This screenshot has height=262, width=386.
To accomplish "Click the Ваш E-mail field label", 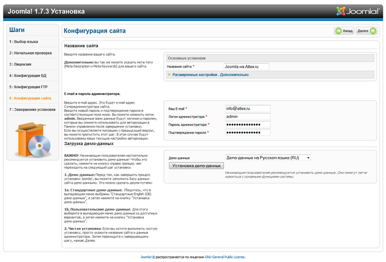I will [x=178, y=109].
